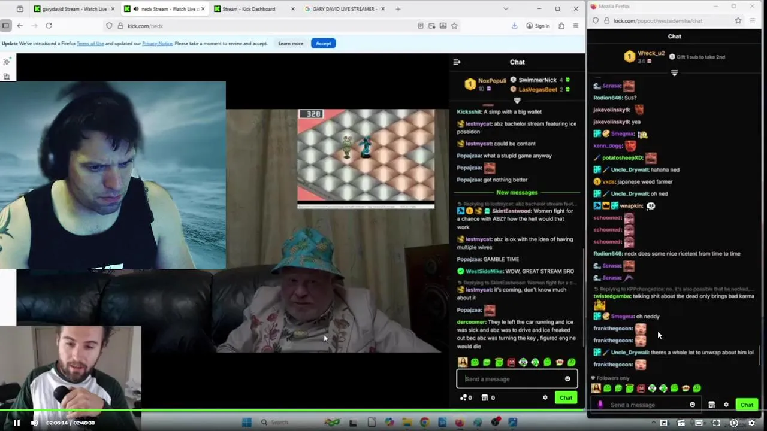
Task: Open Firefox downloads panel
Action: click(514, 26)
